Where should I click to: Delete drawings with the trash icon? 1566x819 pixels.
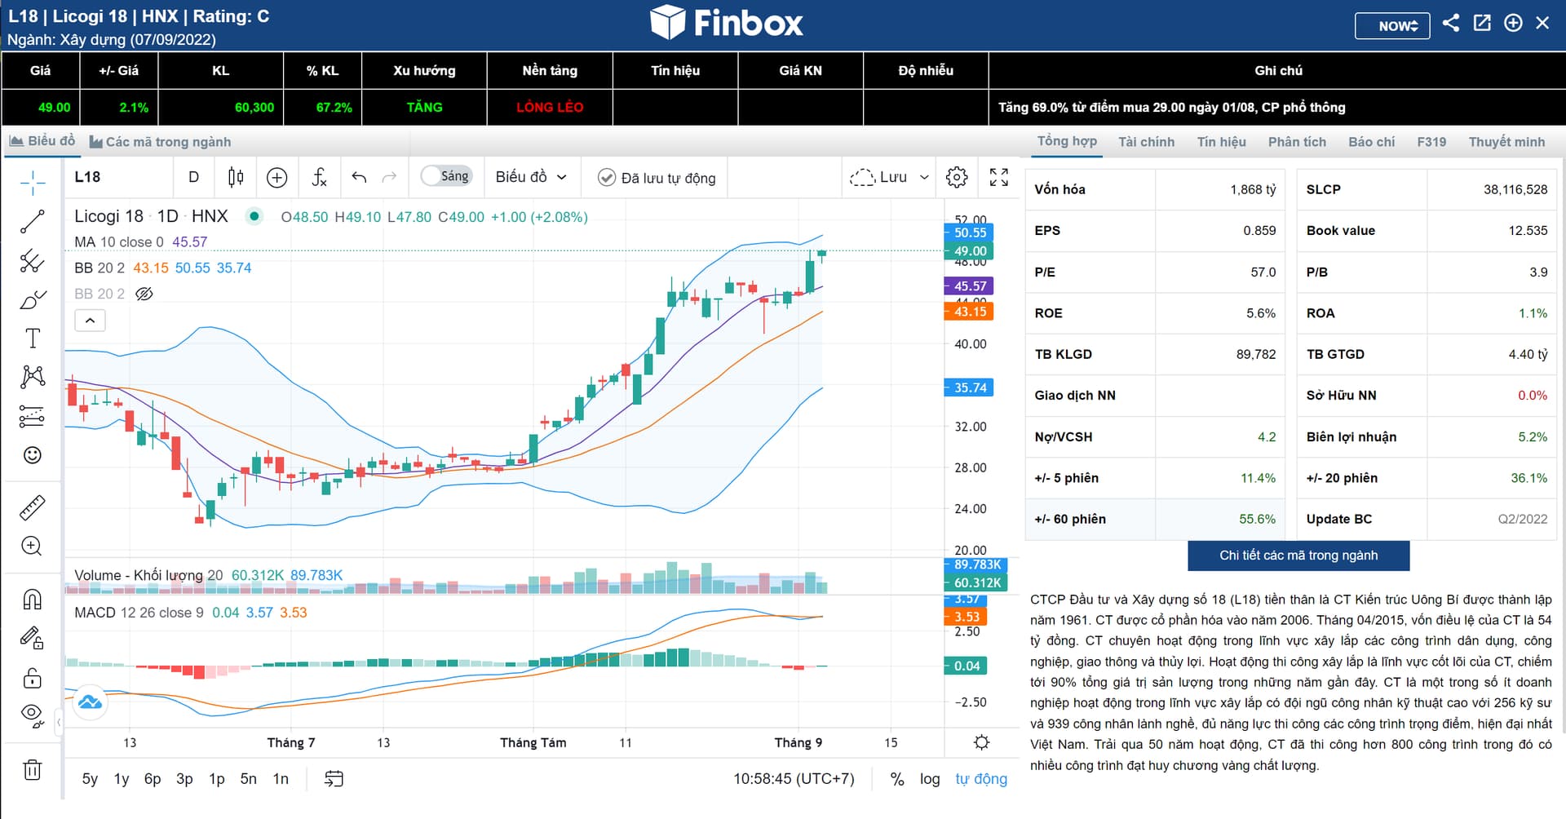pyautogui.click(x=33, y=769)
